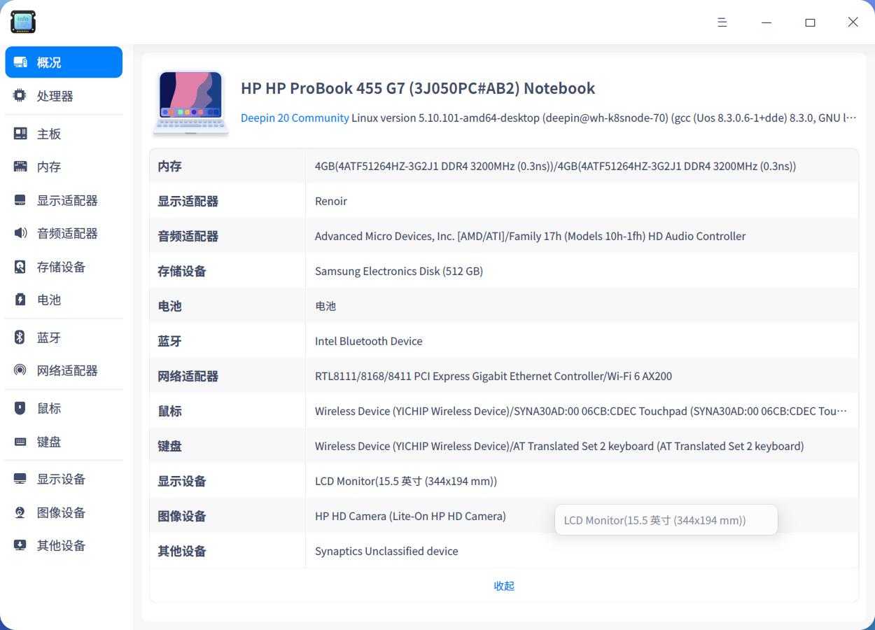The image size is (875, 630).
Task: Select the 电池 (Battery) sidebar icon
Action: coord(20,300)
